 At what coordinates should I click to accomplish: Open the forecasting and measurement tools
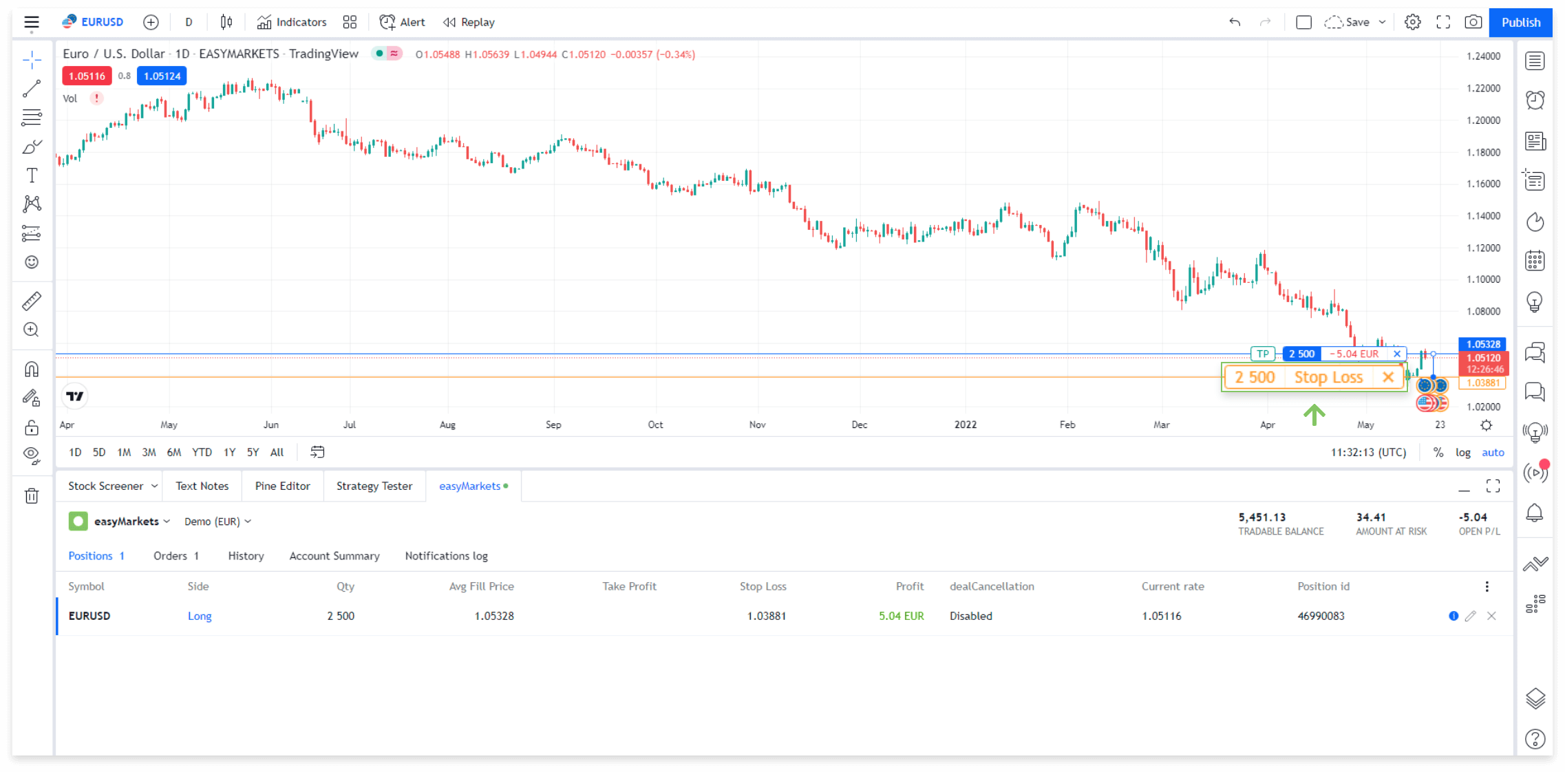pyautogui.click(x=32, y=233)
